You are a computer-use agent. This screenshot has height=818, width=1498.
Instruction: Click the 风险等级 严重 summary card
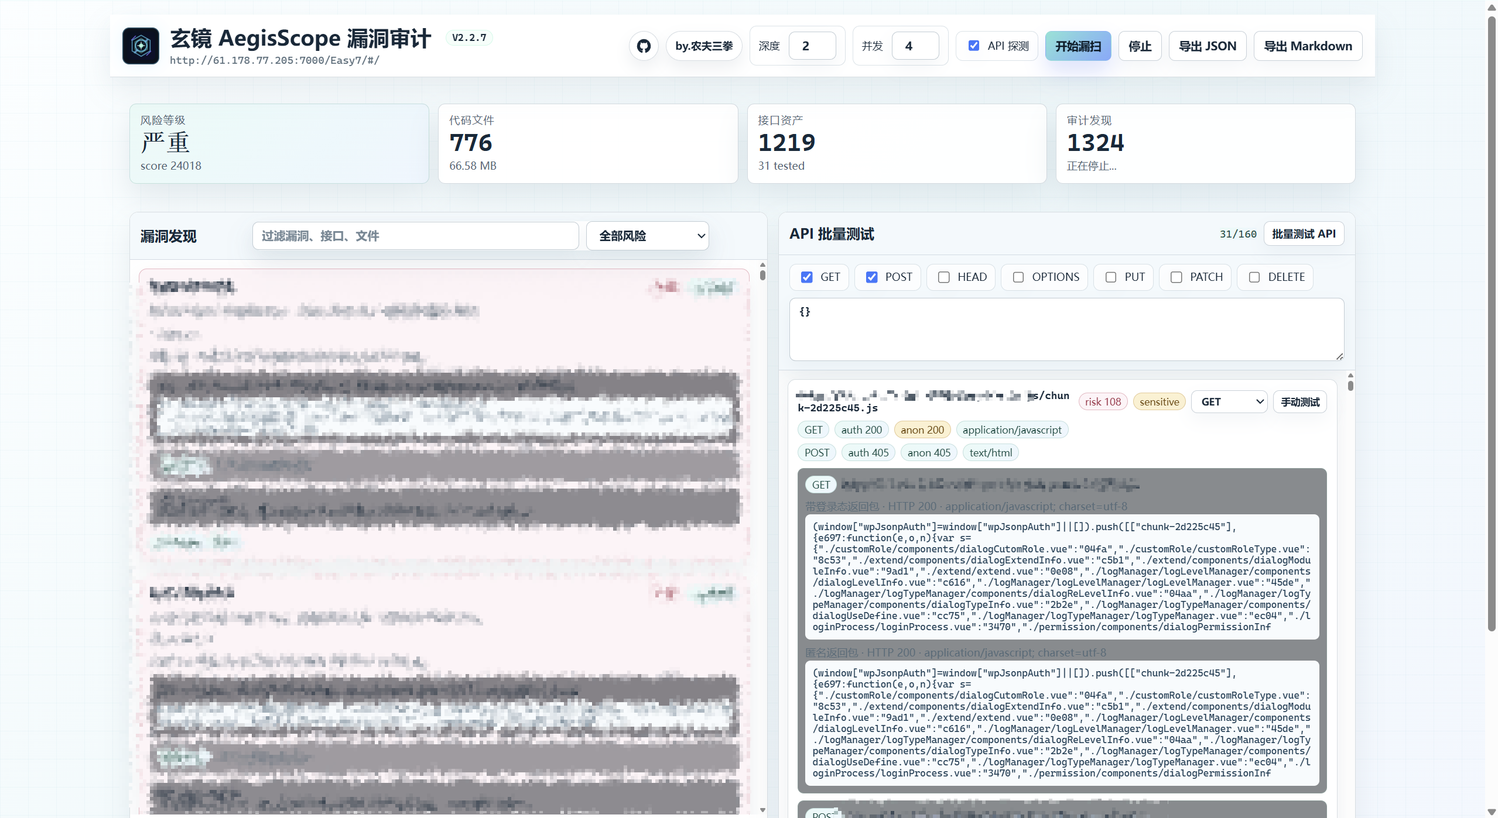[279, 144]
